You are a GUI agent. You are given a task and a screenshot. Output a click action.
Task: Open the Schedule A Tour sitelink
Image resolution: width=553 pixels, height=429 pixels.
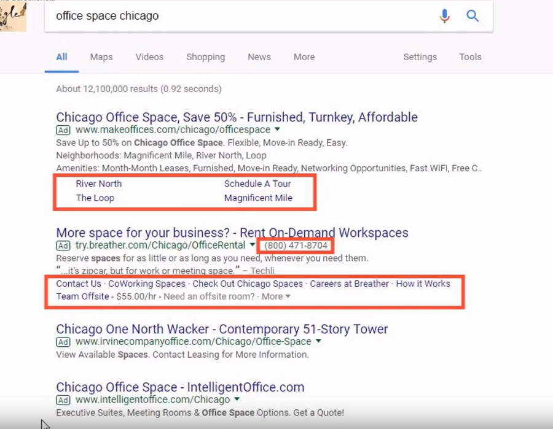click(x=257, y=184)
